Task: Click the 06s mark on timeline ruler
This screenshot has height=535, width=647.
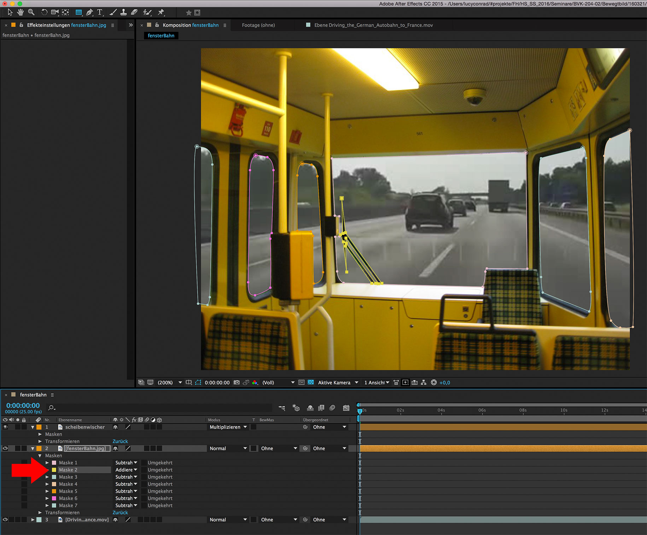Action: click(x=482, y=410)
